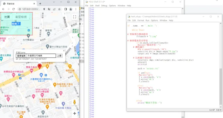Open Format menu in hash_ok.py editor

click(141, 20)
